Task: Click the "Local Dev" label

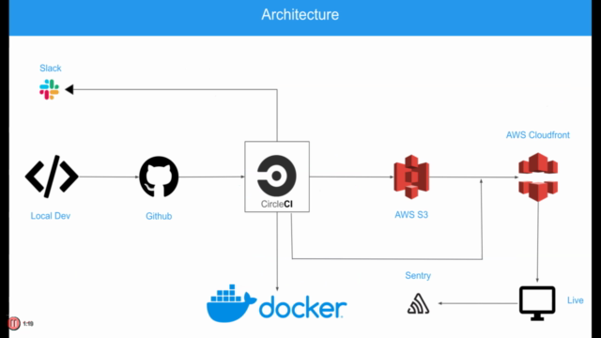Action: 50,216
